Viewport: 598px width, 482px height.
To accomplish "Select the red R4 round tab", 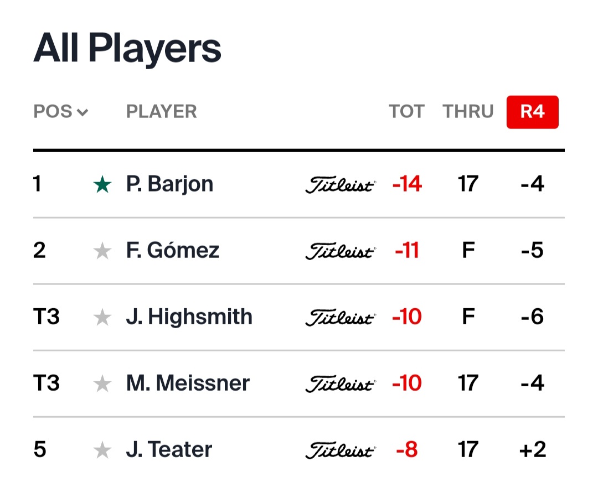I will click(x=533, y=112).
